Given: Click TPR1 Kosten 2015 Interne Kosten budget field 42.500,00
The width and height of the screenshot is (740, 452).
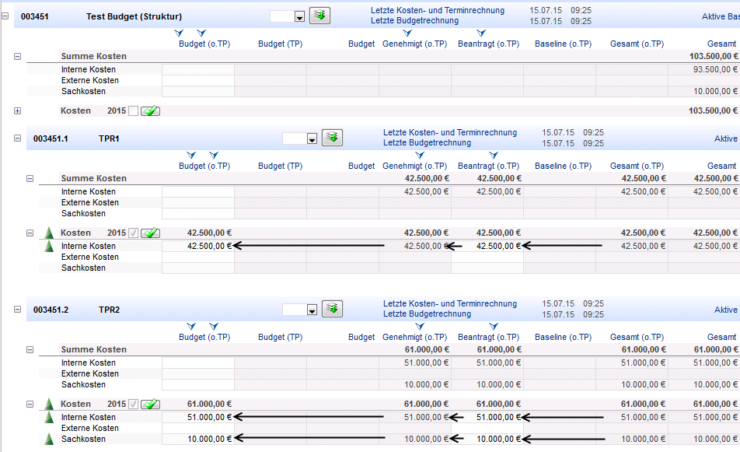Looking at the screenshot, I should pos(198,246).
